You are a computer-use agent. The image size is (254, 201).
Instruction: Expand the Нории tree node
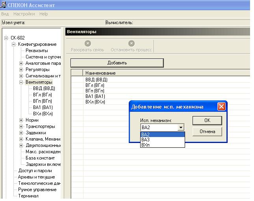(21, 120)
